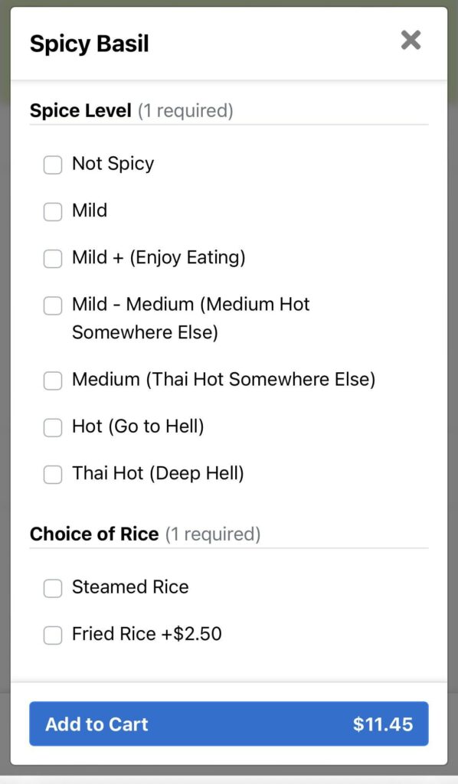Select the Mild spice level
Image resolution: width=458 pixels, height=784 pixels.
click(53, 211)
